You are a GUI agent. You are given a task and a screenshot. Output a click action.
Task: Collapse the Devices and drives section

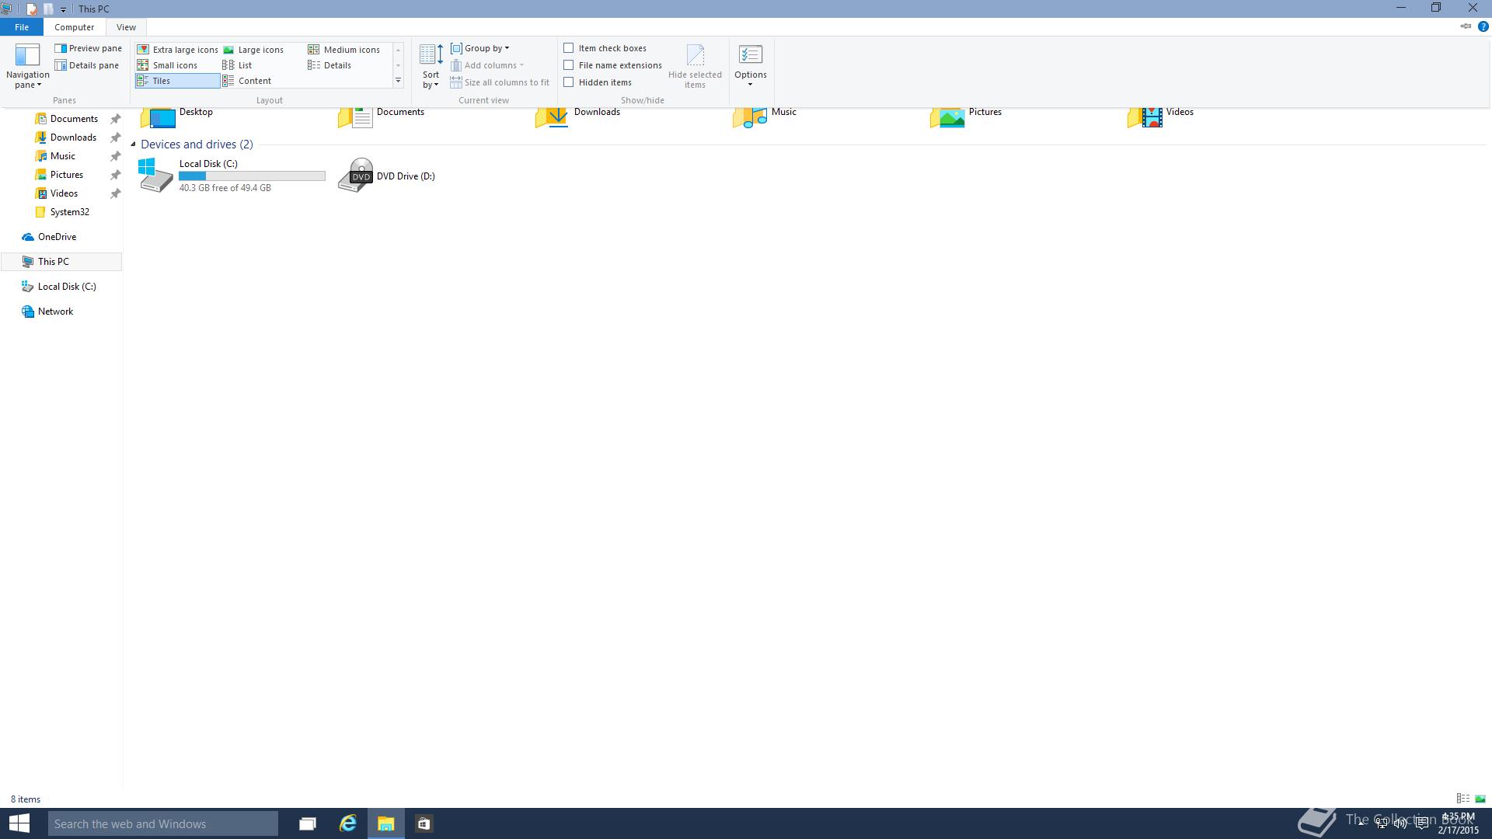click(133, 144)
